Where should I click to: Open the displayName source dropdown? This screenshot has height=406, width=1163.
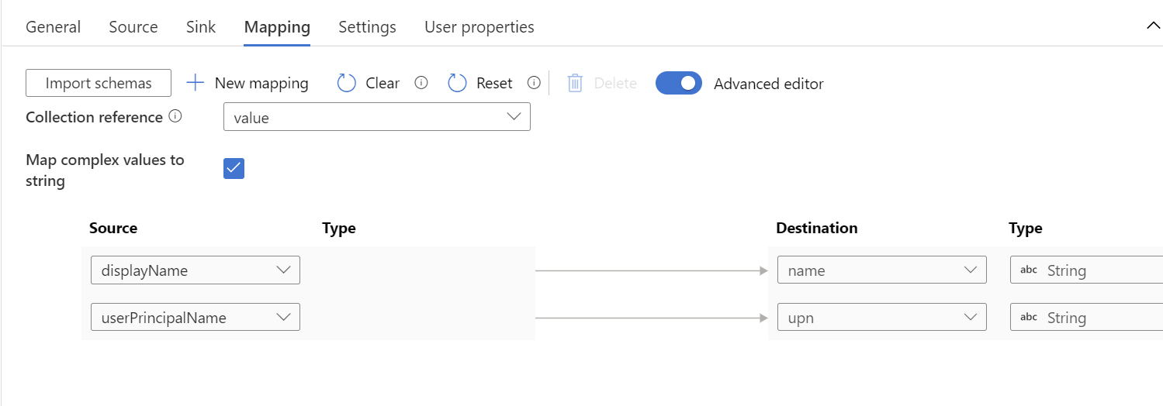[196, 270]
